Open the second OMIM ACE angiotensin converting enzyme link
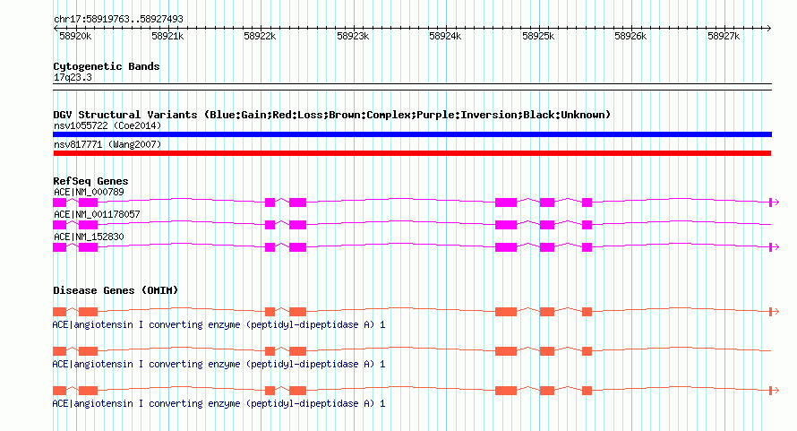This screenshot has width=797, height=431. (x=219, y=365)
